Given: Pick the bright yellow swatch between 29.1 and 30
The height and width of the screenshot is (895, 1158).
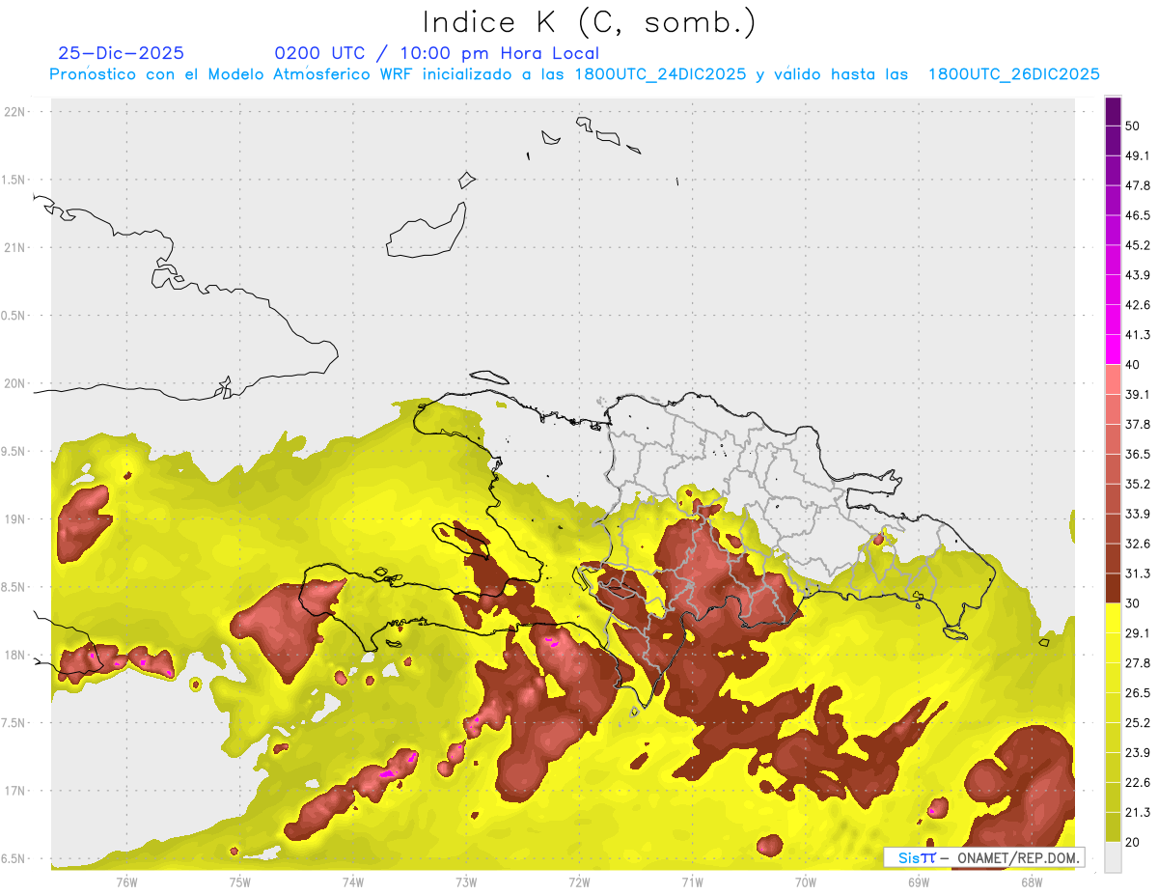Looking at the screenshot, I should point(1113,618).
